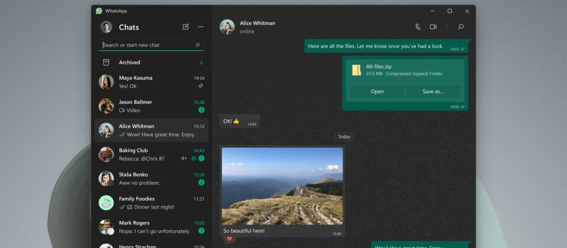The width and height of the screenshot is (567, 248).
Task: Click unread badge on Mark Rogers chat
Action: click(x=201, y=231)
